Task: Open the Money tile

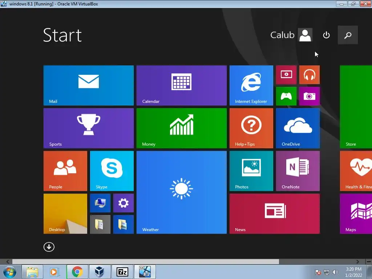Action: click(x=182, y=128)
